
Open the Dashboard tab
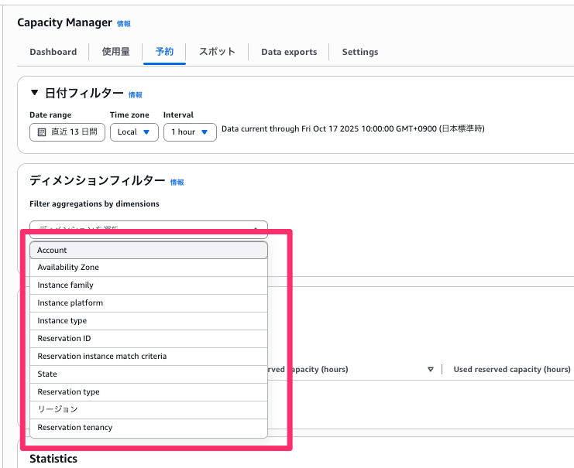[53, 52]
